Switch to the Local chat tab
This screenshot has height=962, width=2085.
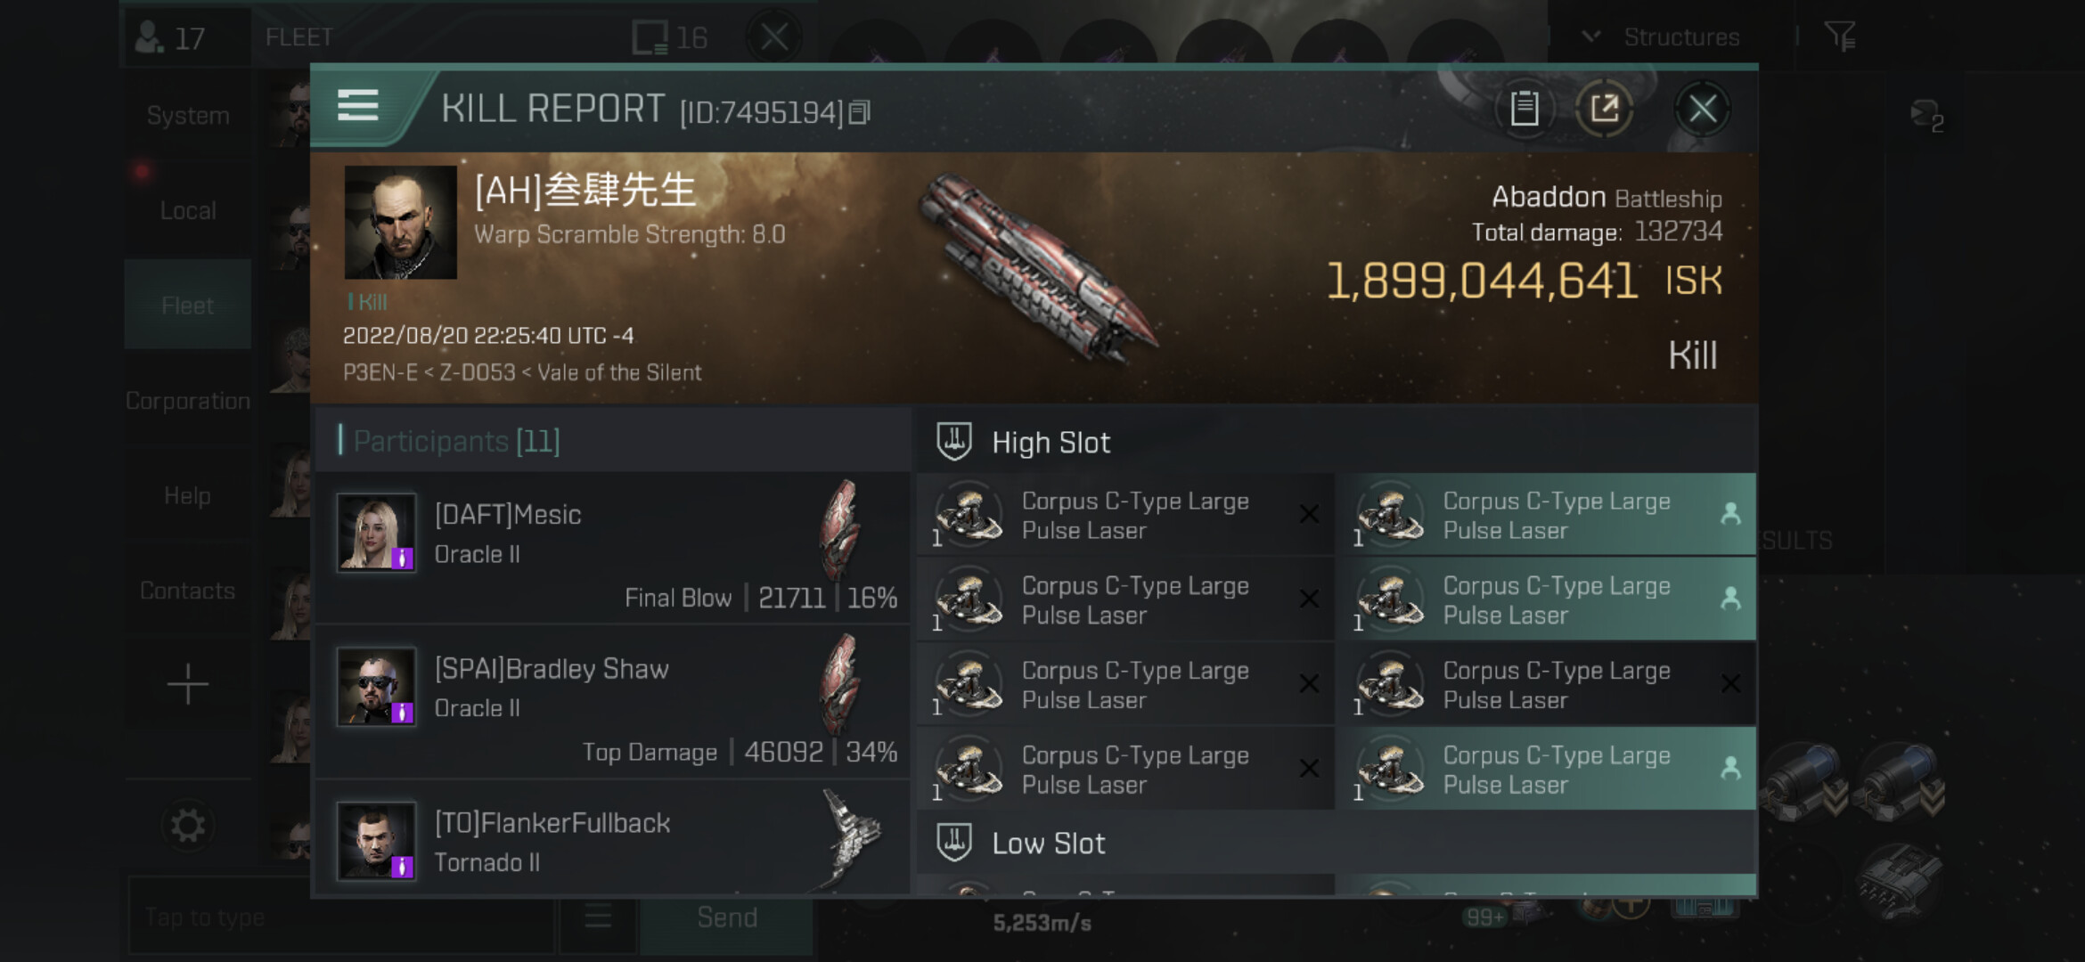(187, 210)
